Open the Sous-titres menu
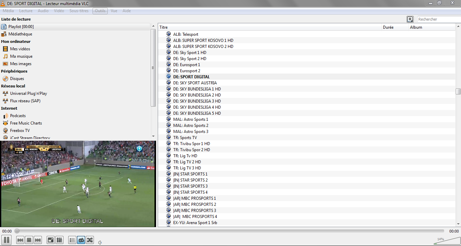The width and height of the screenshot is (461, 246). [x=79, y=11]
